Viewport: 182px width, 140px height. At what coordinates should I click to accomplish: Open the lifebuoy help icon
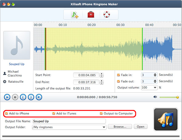point(106,14)
